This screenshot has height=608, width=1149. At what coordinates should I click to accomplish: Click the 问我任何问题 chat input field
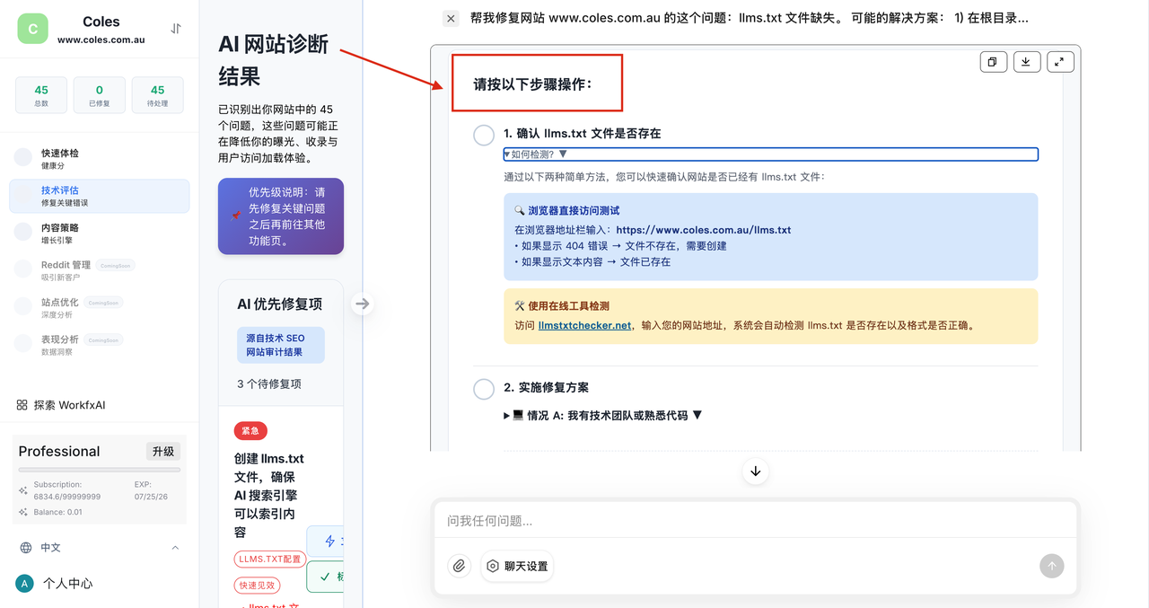pos(754,521)
